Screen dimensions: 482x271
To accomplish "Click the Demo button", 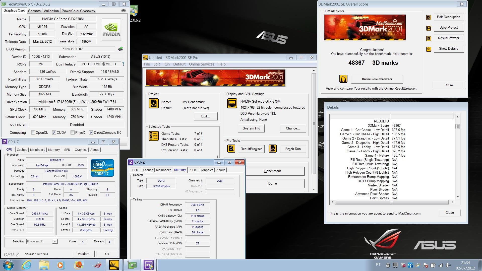I will pyautogui.click(x=275, y=184).
